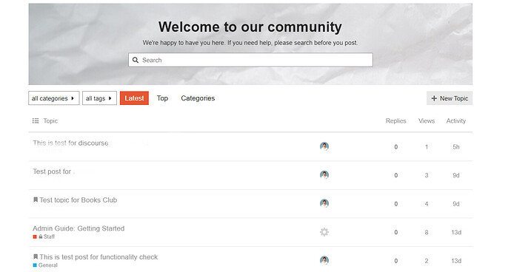511x272 pixels.
Task: Switch to the Top tab
Action: [162, 98]
